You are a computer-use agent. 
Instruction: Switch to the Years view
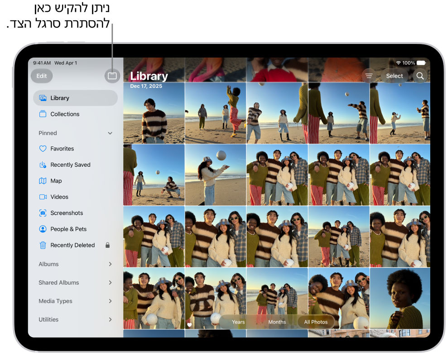[238, 322]
